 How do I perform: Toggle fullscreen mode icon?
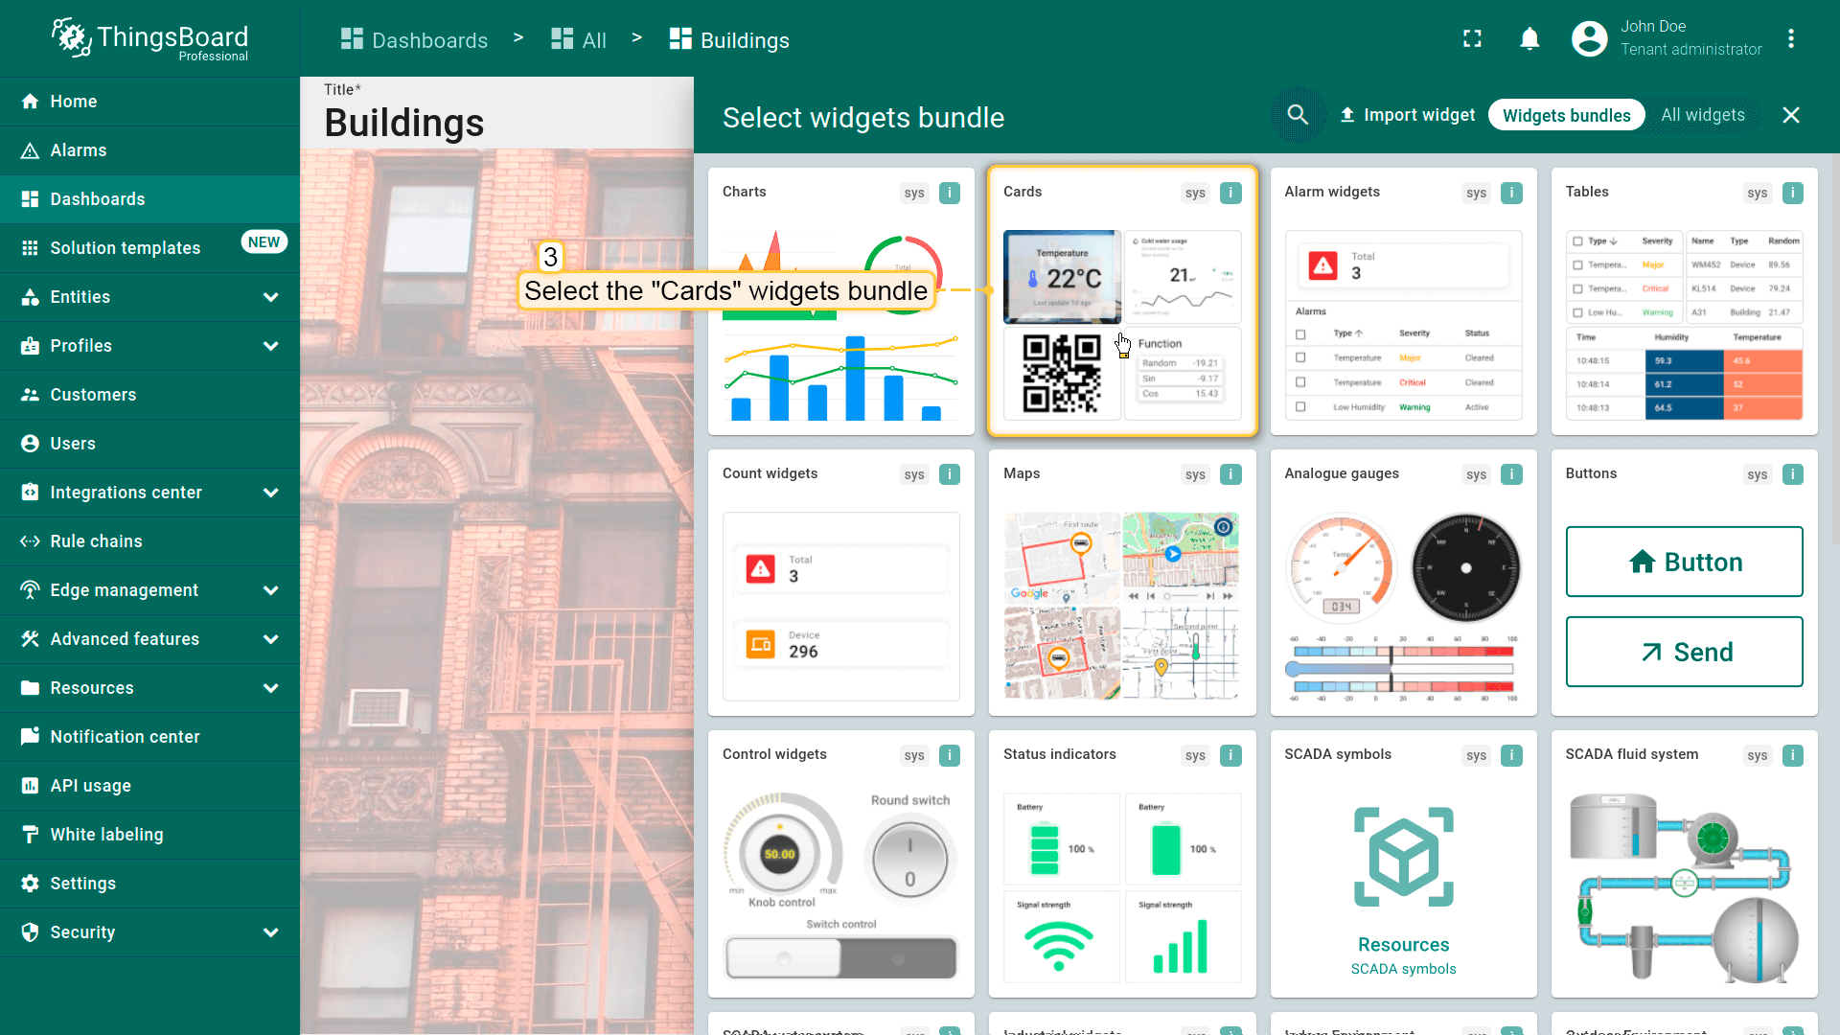coord(1472,39)
